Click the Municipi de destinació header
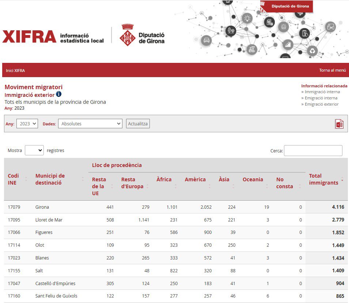This screenshot has width=349, height=303. click(x=50, y=179)
